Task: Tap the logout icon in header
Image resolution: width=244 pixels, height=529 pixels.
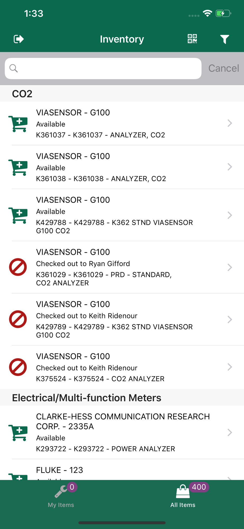Action: click(x=19, y=39)
